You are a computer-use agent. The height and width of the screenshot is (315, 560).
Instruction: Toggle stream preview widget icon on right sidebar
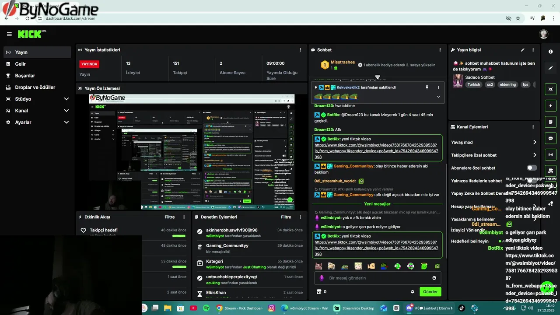pos(550,89)
